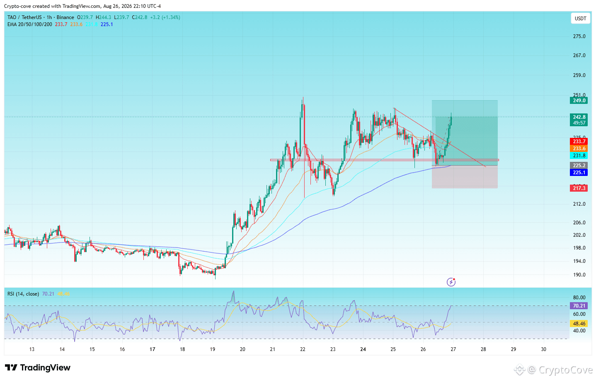
Task: Click date 21 on the time axis
Action: [x=273, y=349]
